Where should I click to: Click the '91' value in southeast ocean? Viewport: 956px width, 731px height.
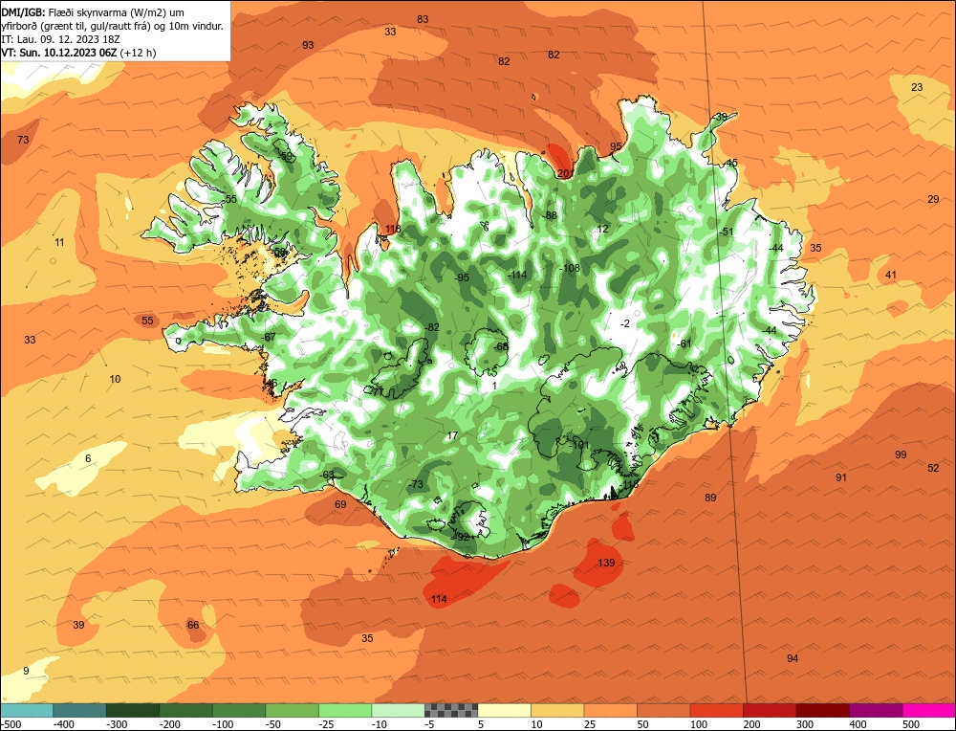[841, 477]
